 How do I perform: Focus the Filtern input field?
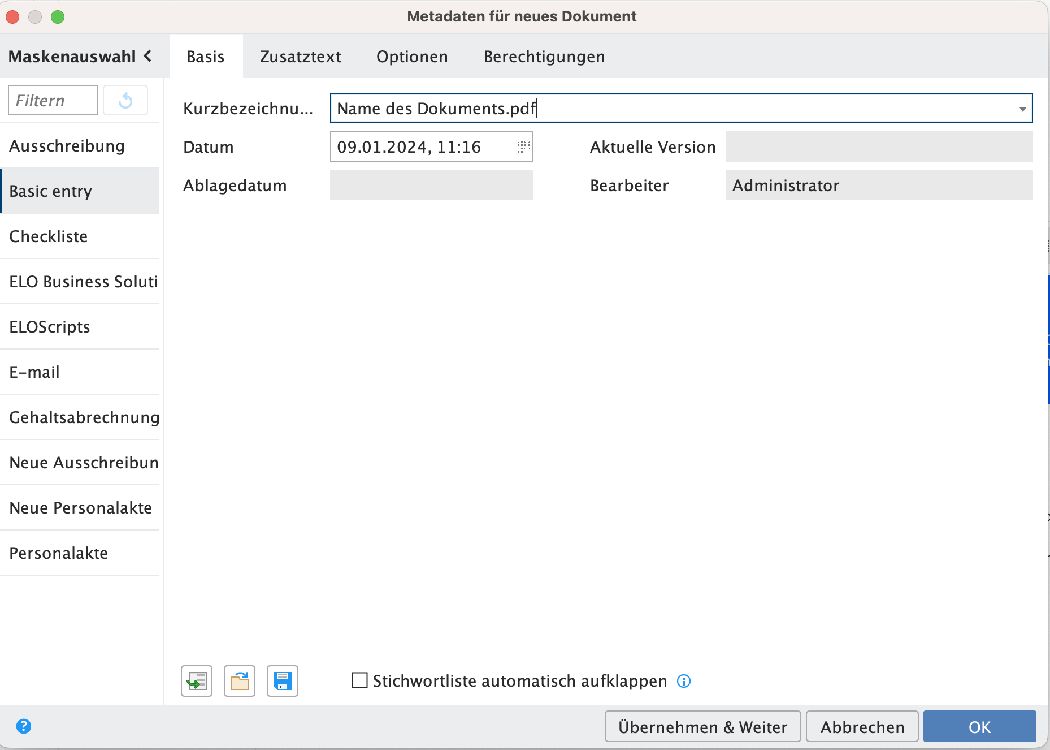pos(53,101)
